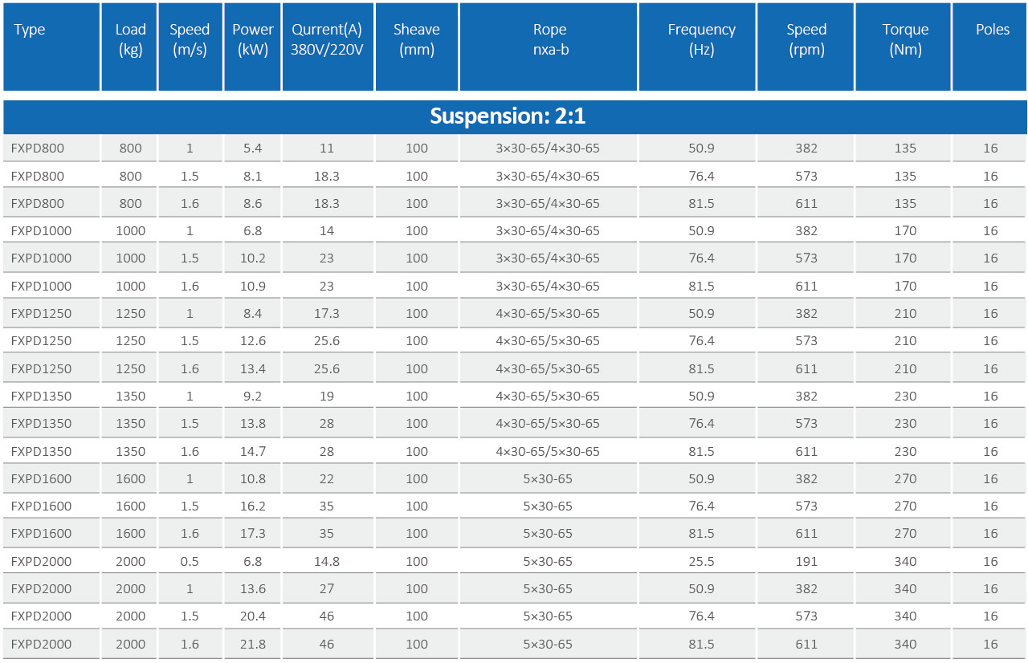Image resolution: width=1028 pixels, height=663 pixels.
Task: Click the Sheave (mm) column header
Action: point(416,39)
